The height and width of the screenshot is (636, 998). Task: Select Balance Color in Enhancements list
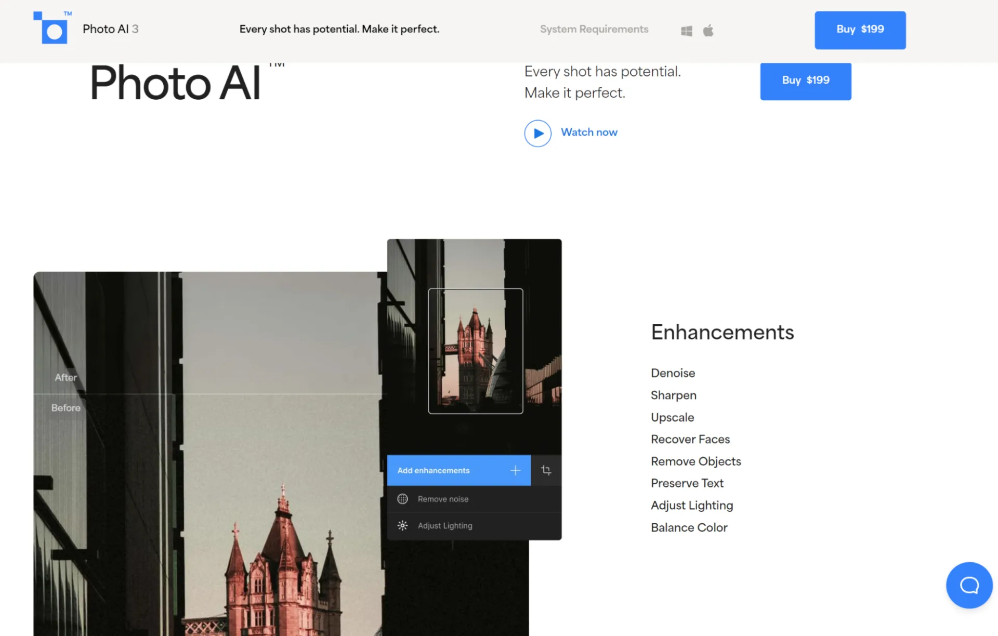click(x=689, y=527)
